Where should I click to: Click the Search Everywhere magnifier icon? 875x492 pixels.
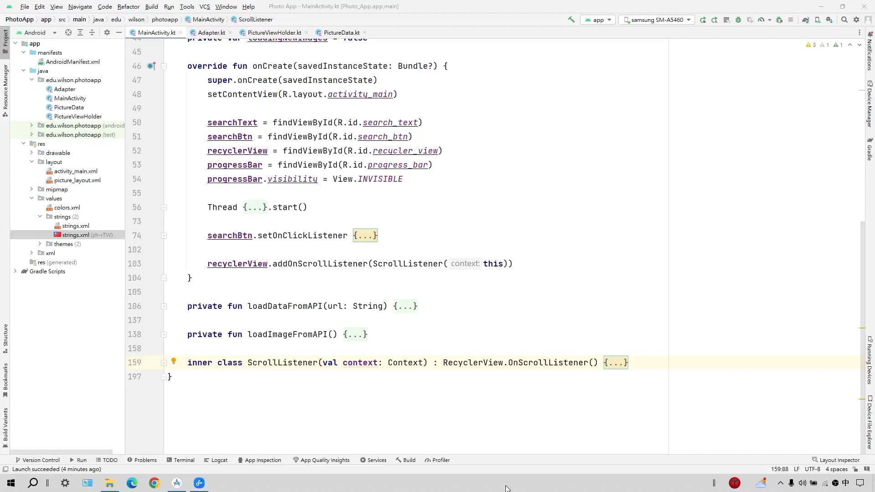[844, 20]
